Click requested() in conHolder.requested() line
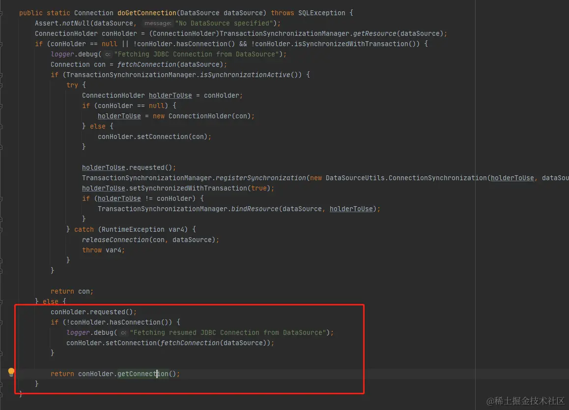 pos(112,312)
